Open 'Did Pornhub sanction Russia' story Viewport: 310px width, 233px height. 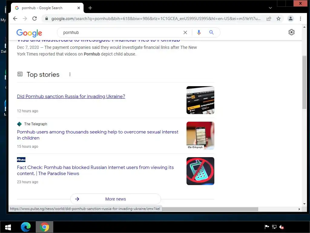click(71, 96)
